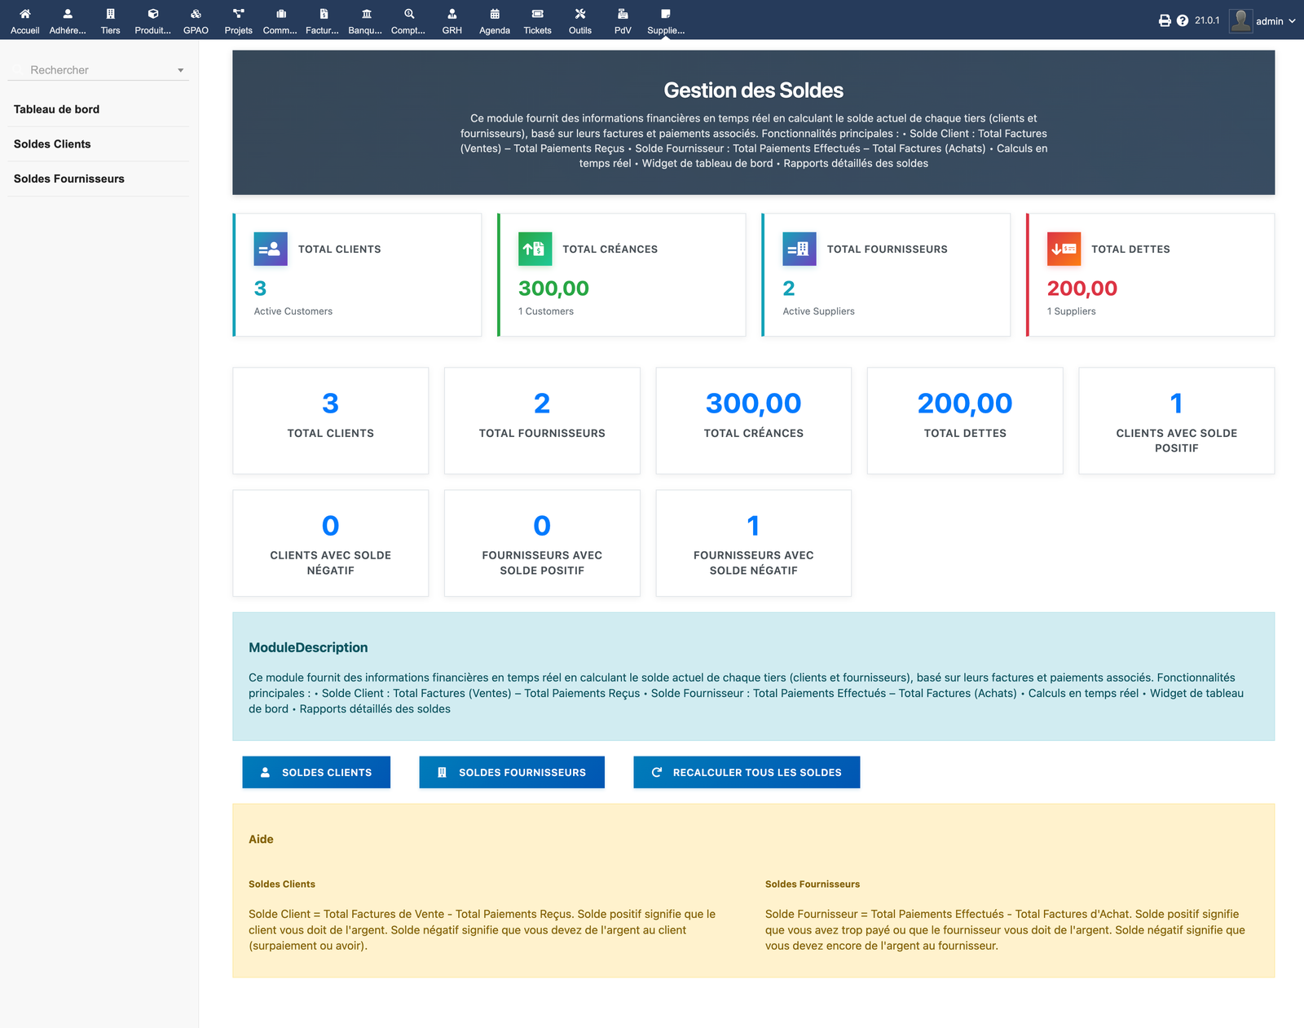Expand the Rechercher search dropdown arrow
The width and height of the screenshot is (1304, 1028).
coord(180,70)
